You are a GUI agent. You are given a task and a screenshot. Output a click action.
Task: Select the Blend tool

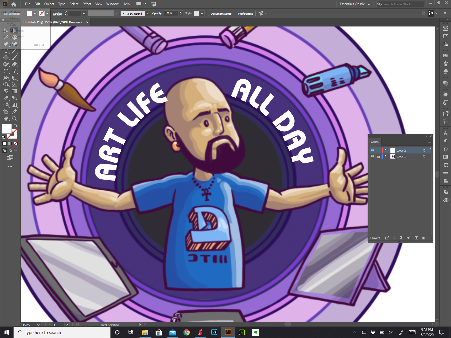[15, 98]
